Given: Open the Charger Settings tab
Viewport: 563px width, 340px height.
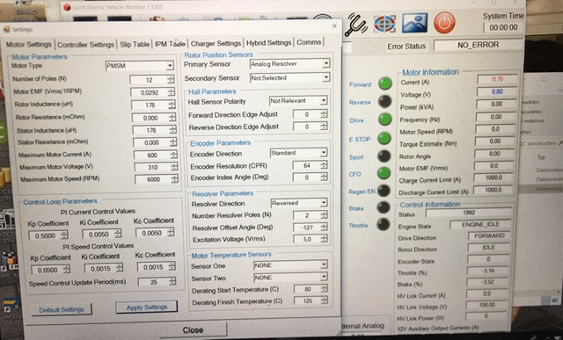Looking at the screenshot, I should (216, 43).
